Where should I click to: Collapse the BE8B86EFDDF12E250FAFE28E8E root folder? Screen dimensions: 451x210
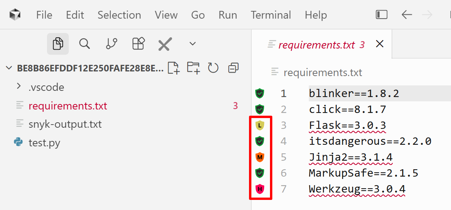(9, 68)
